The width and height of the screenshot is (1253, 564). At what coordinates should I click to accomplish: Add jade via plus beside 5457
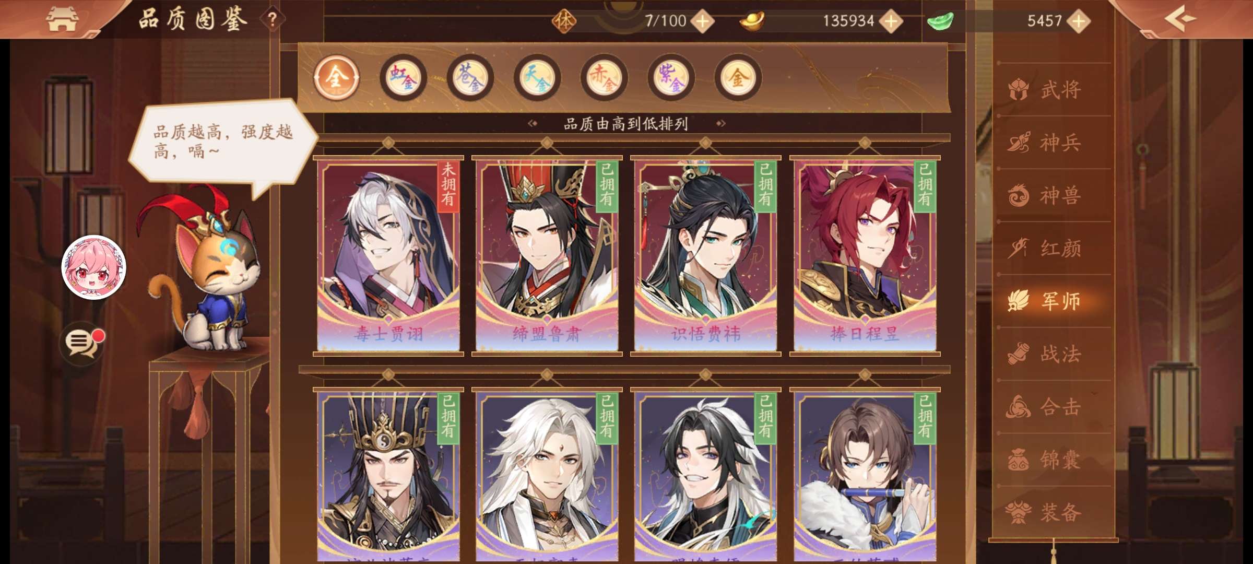tap(1079, 21)
